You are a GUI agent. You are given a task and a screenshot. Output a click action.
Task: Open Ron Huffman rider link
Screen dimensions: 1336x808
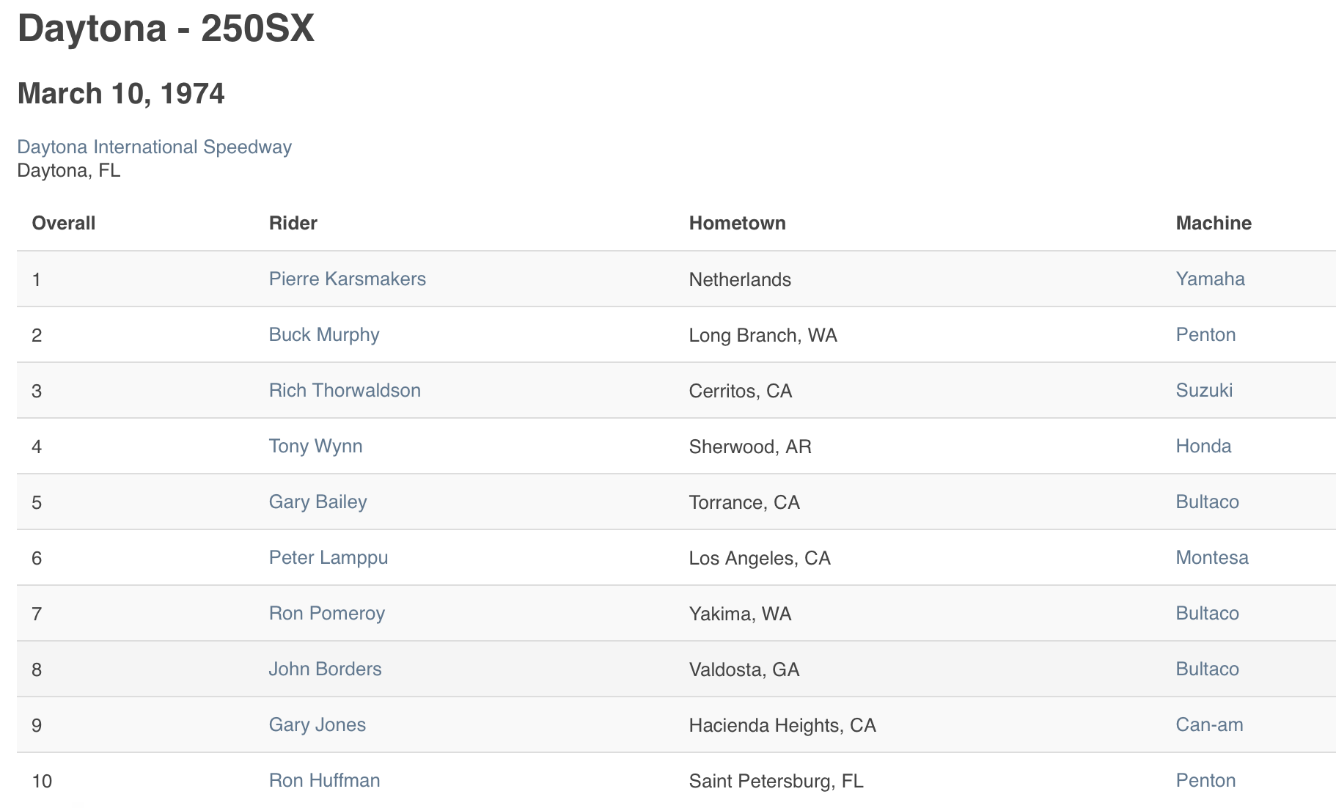(324, 780)
